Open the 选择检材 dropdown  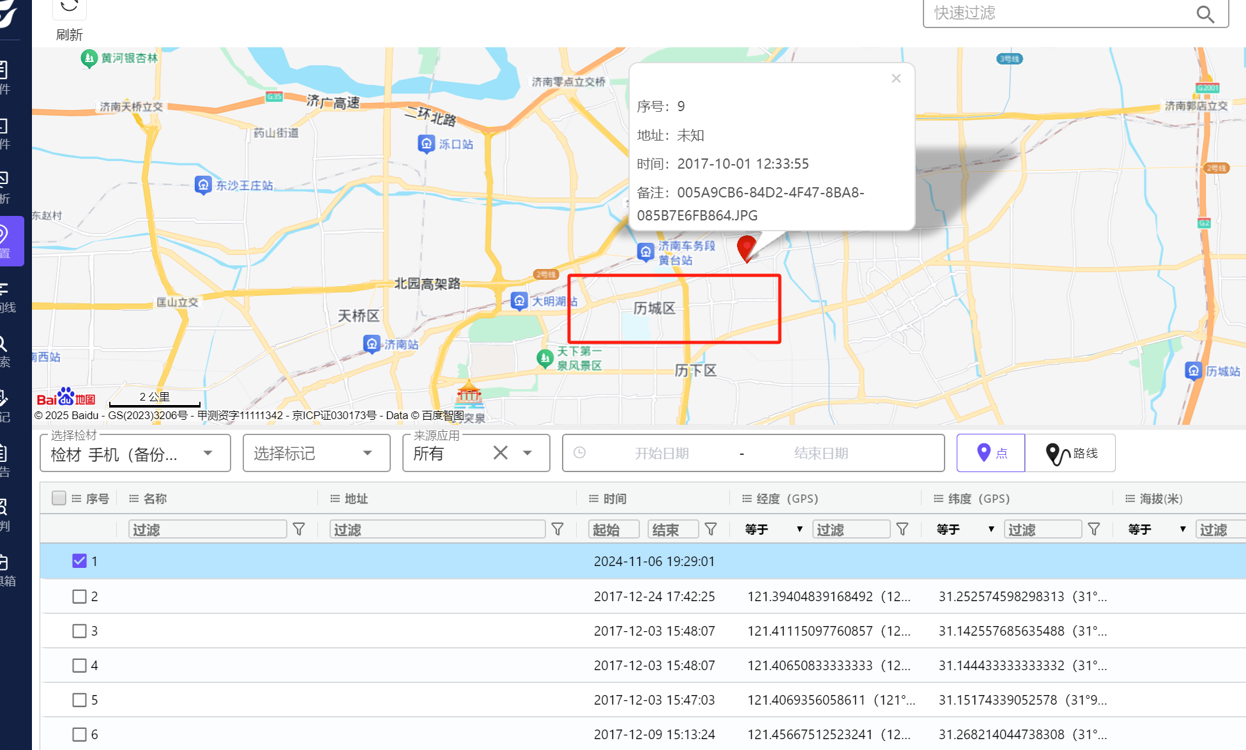[x=135, y=454]
